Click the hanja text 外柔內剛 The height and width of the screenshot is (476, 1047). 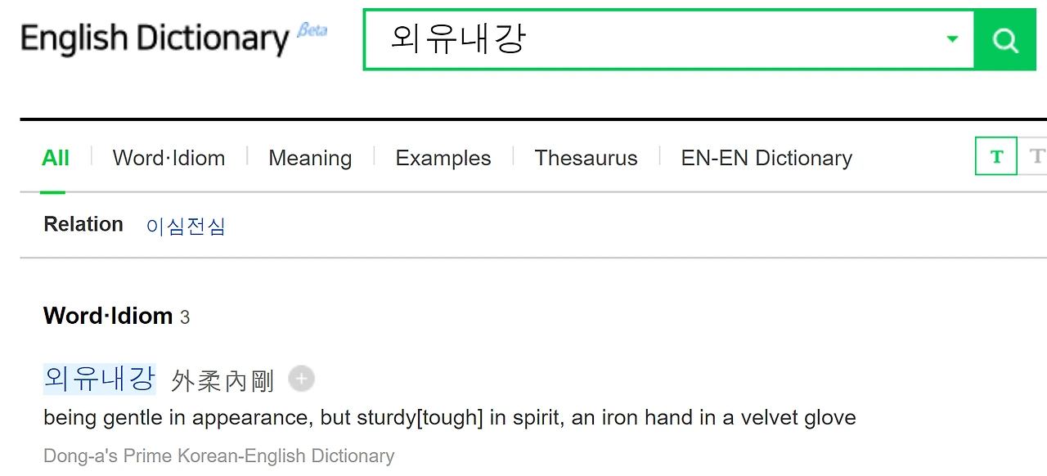(222, 379)
